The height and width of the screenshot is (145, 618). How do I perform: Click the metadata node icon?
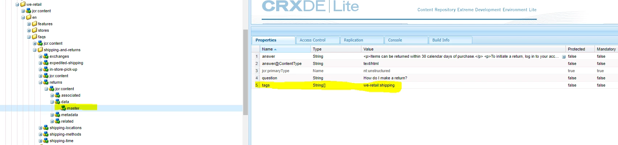pyautogui.click(x=58, y=115)
